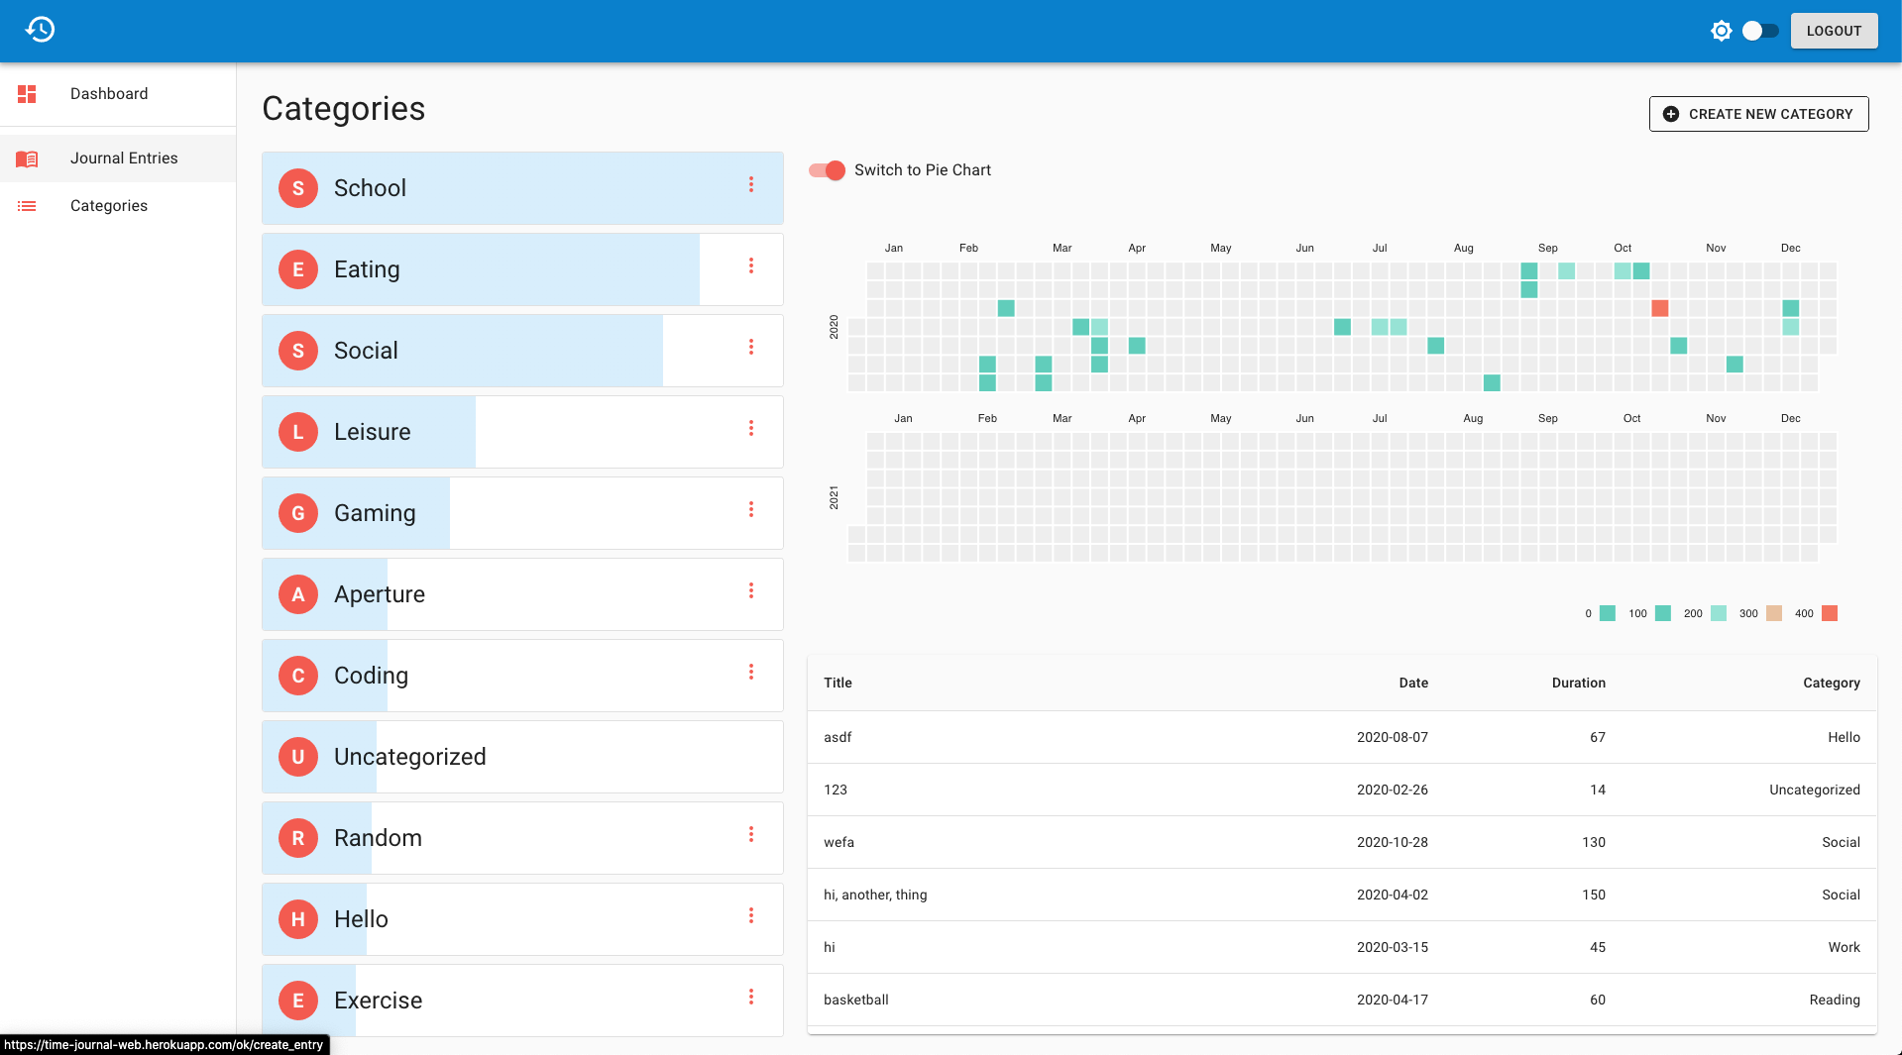Click the Aperture category avatar

click(298, 594)
